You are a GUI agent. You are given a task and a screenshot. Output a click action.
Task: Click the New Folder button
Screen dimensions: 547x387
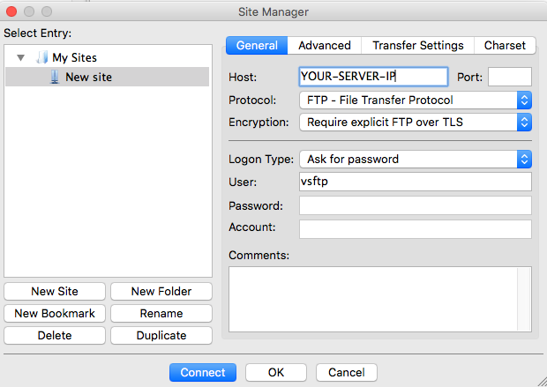click(x=161, y=292)
